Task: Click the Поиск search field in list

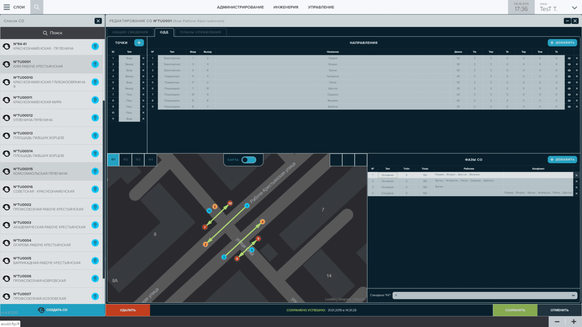Action: click(52, 33)
